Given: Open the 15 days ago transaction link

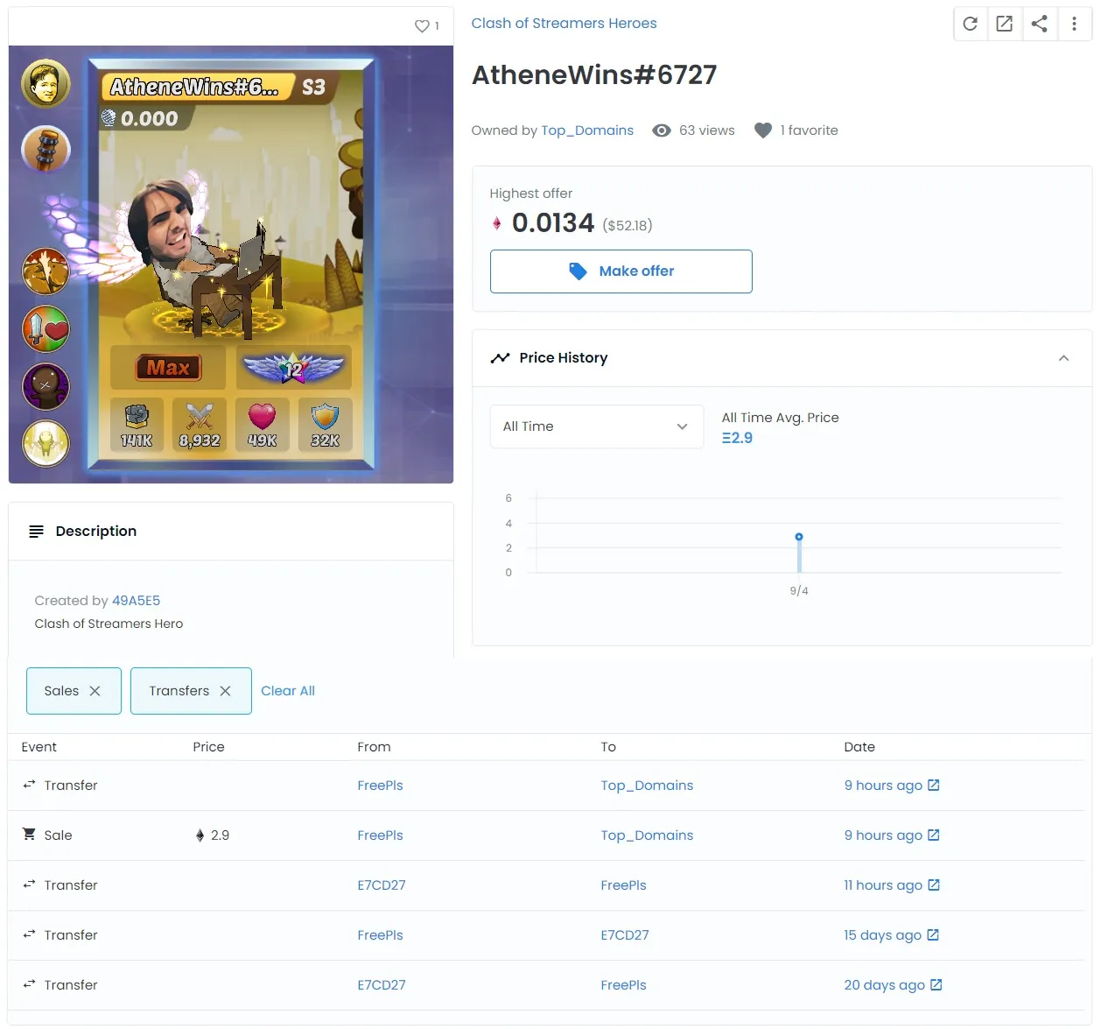Looking at the screenshot, I should point(892,935).
